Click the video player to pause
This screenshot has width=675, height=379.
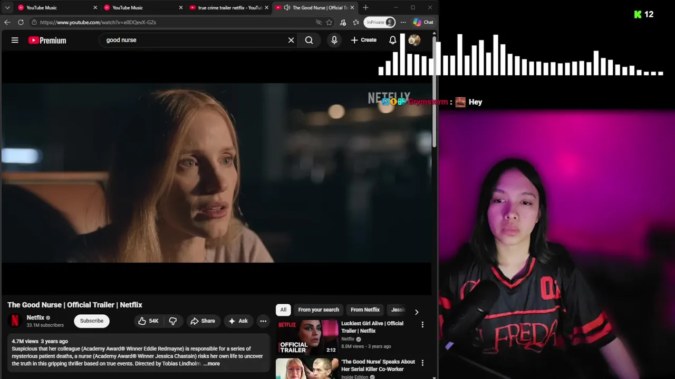tap(216, 173)
